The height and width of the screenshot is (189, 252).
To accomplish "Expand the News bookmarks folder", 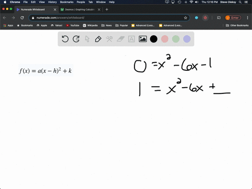I will (107, 25).
